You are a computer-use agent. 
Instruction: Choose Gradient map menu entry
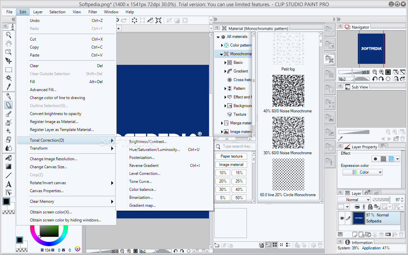tap(143, 205)
